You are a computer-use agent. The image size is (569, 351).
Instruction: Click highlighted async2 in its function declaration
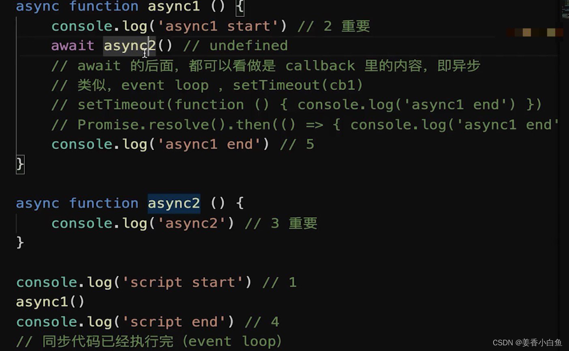pos(174,203)
